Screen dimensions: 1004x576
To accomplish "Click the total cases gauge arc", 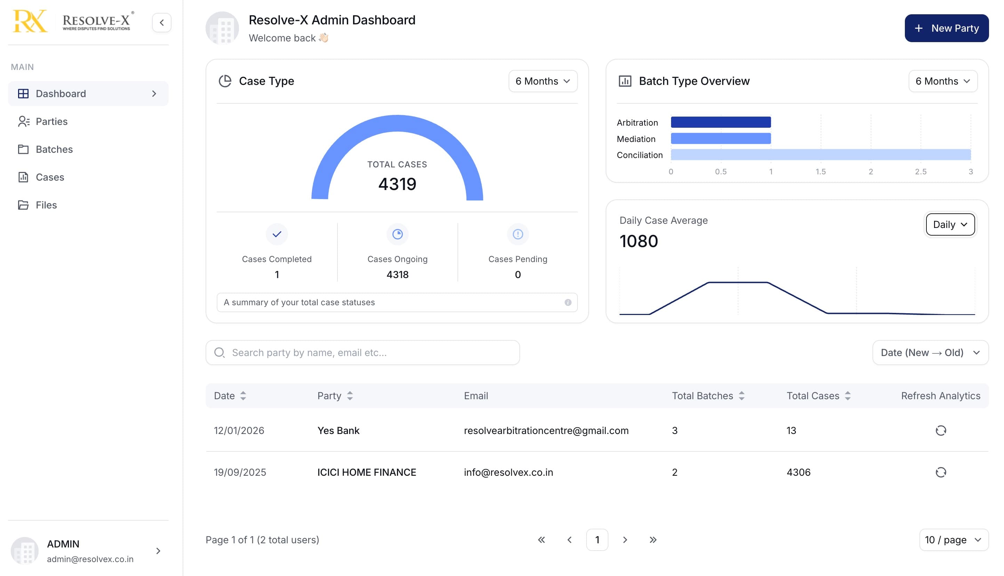I will pyautogui.click(x=397, y=124).
